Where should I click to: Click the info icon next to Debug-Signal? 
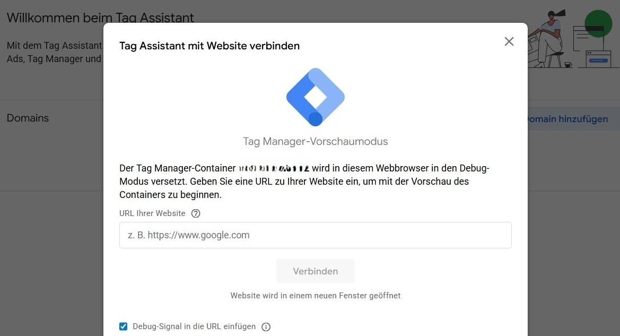tap(266, 327)
